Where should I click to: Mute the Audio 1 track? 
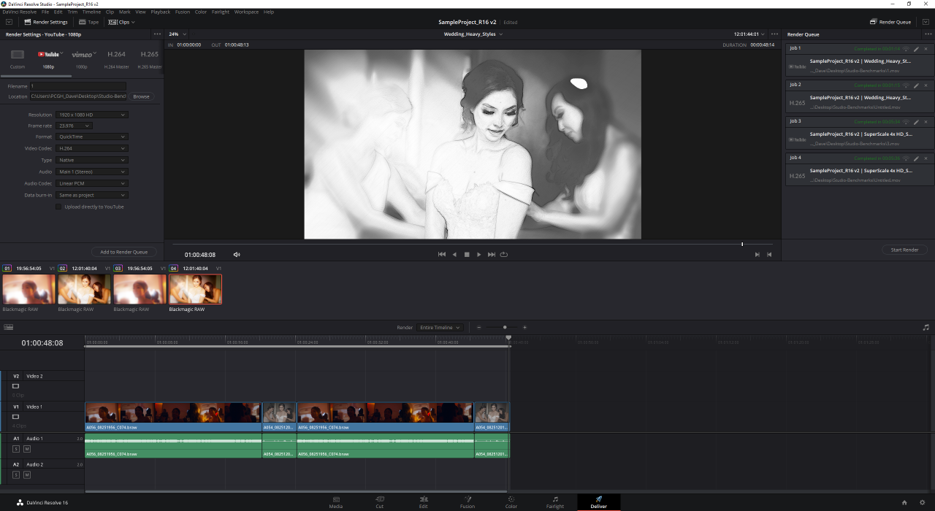click(x=27, y=448)
